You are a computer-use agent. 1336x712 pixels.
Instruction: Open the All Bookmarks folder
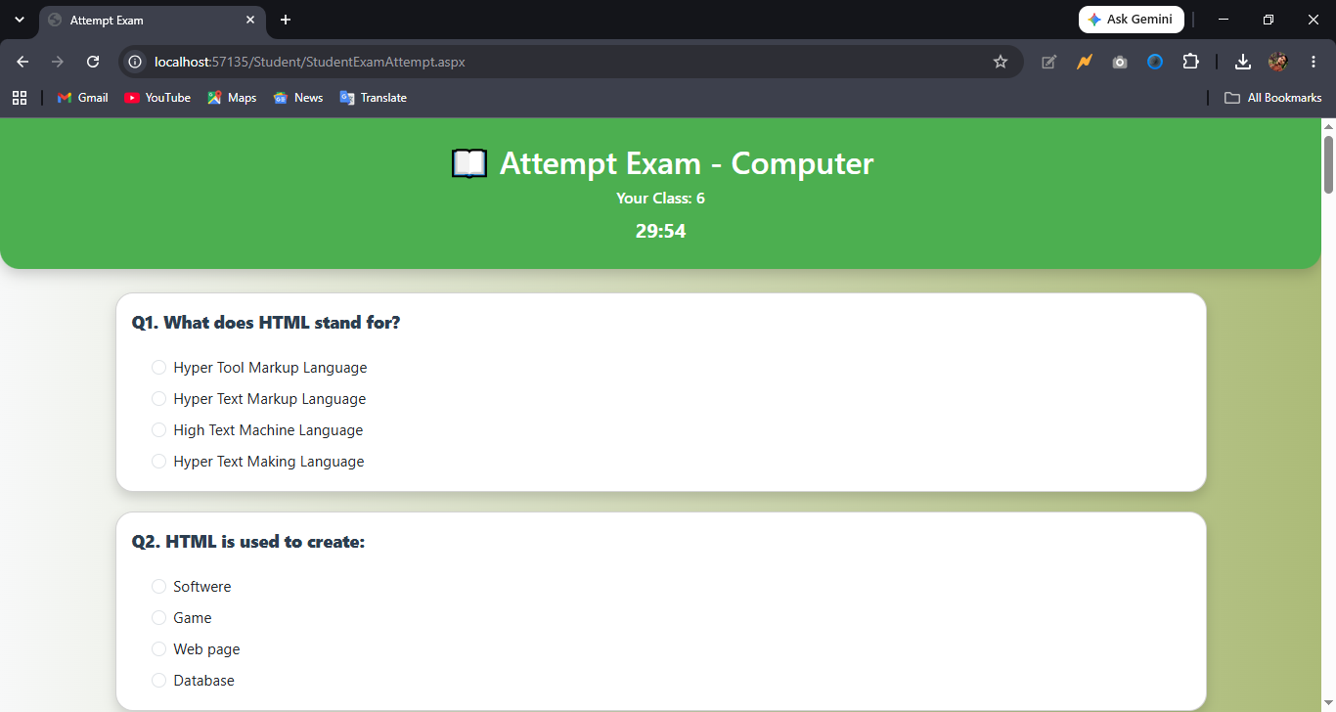[x=1273, y=98]
